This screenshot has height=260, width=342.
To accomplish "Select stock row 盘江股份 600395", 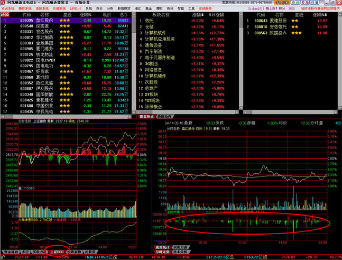I will pos(42,20).
